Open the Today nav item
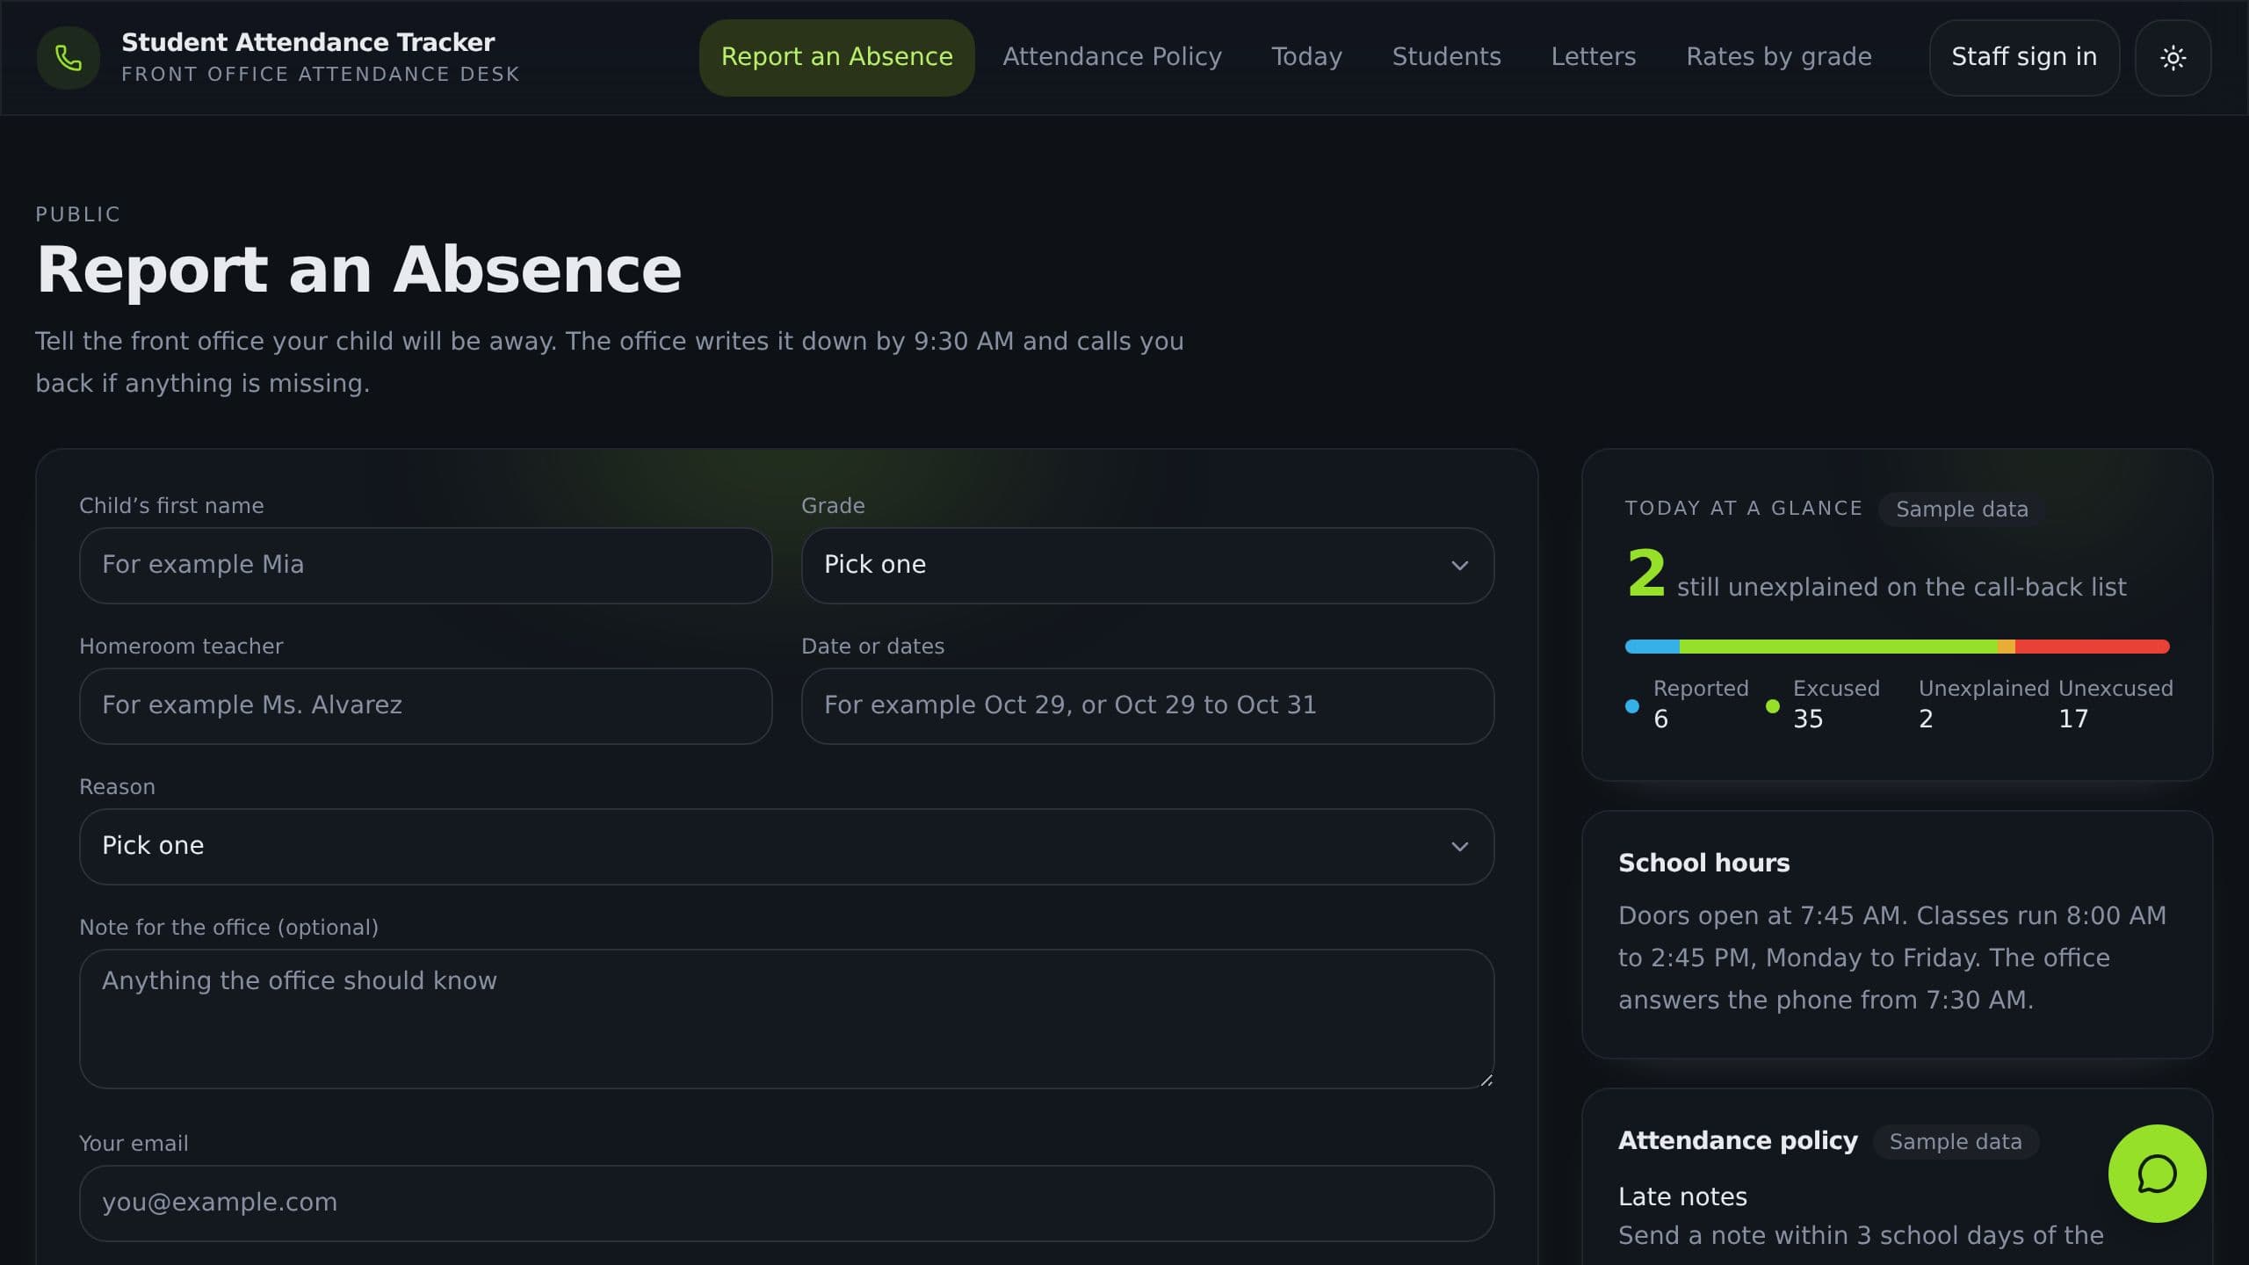Image resolution: width=2249 pixels, height=1265 pixels. point(1306,58)
